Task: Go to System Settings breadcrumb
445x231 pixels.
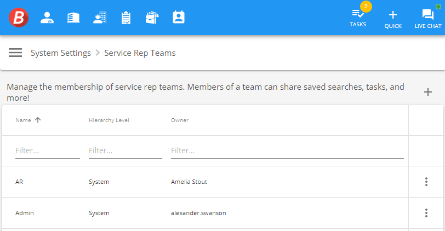Action: pos(61,53)
